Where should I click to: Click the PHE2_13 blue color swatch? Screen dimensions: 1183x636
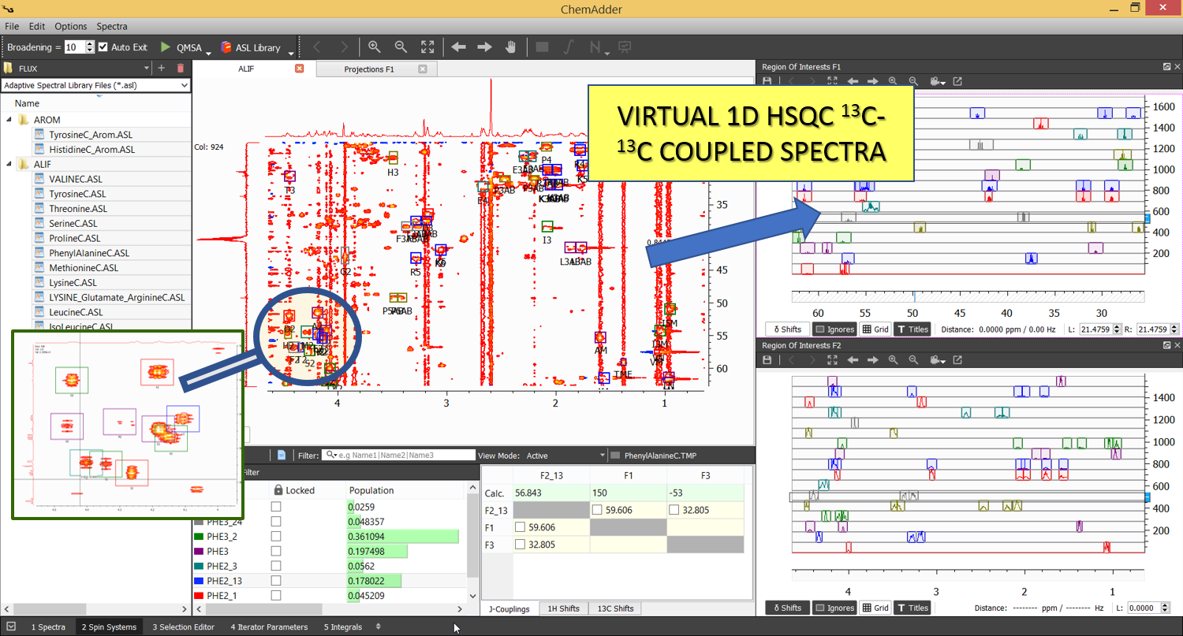pyautogui.click(x=199, y=581)
